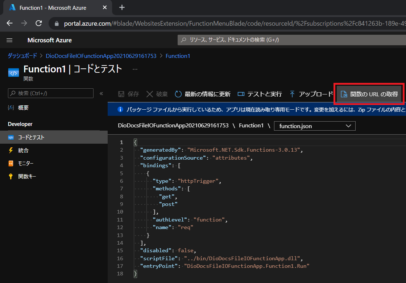Screen dimensions: 406x283
Task: Reload the page with the refresh icon
Action: (x=39, y=23)
